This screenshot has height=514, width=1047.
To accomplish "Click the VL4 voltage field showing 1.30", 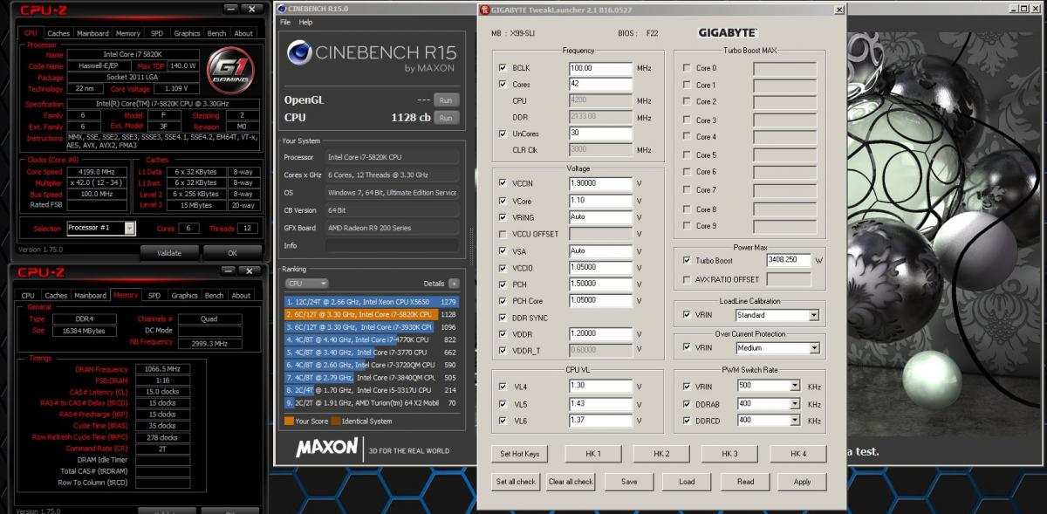I will 600,386.
